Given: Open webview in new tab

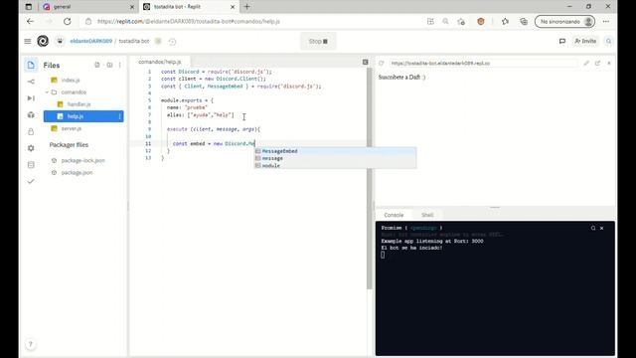Looking at the screenshot, I should pyautogui.click(x=597, y=64).
